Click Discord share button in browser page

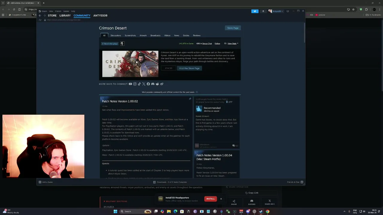[252, 202]
